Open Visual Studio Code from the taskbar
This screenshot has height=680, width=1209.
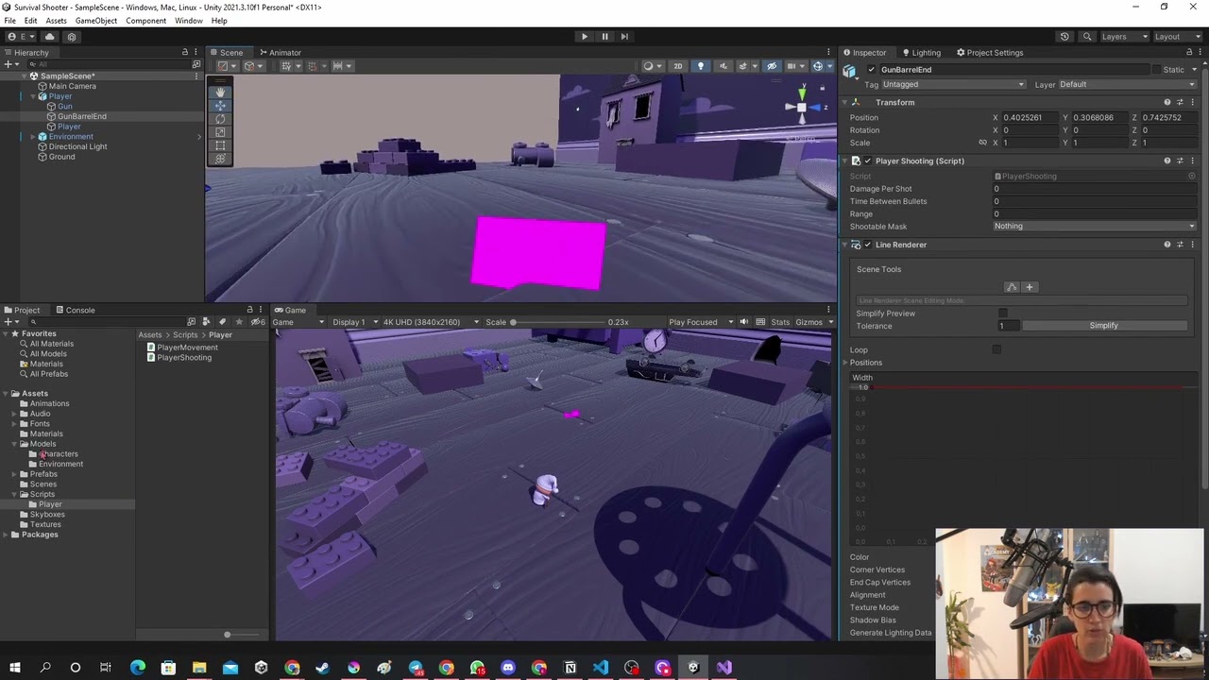(601, 668)
